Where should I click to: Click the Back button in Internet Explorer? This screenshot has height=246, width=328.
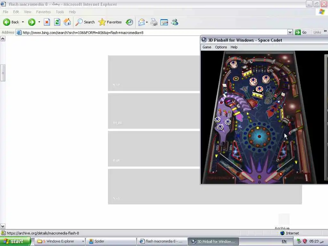click(11, 22)
